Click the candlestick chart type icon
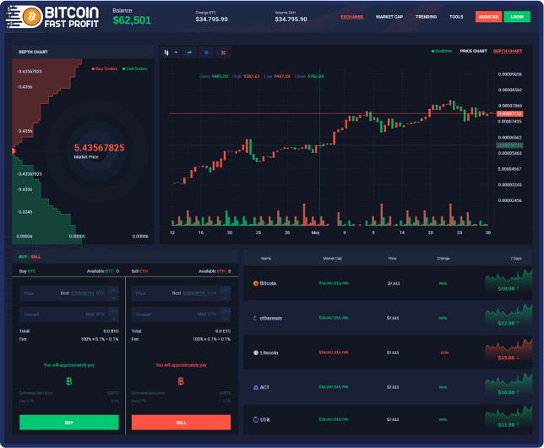 pyautogui.click(x=166, y=52)
